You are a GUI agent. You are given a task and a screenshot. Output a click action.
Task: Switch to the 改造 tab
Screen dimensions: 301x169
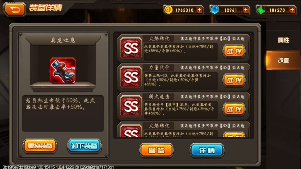(283, 60)
